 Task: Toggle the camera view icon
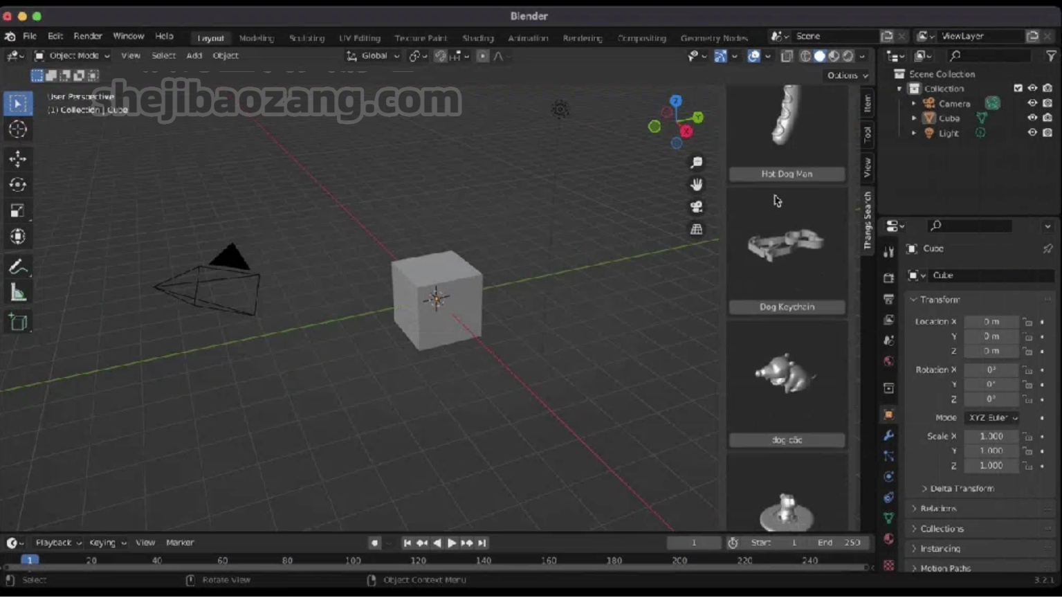click(x=696, y=207)
